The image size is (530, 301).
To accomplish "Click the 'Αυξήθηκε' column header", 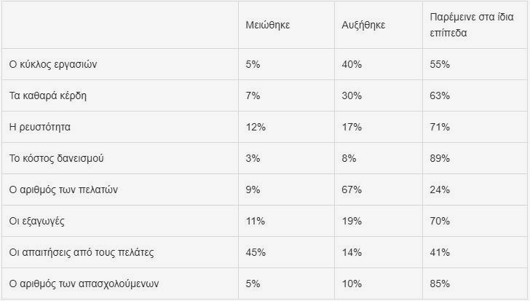I will coord(363,25).
